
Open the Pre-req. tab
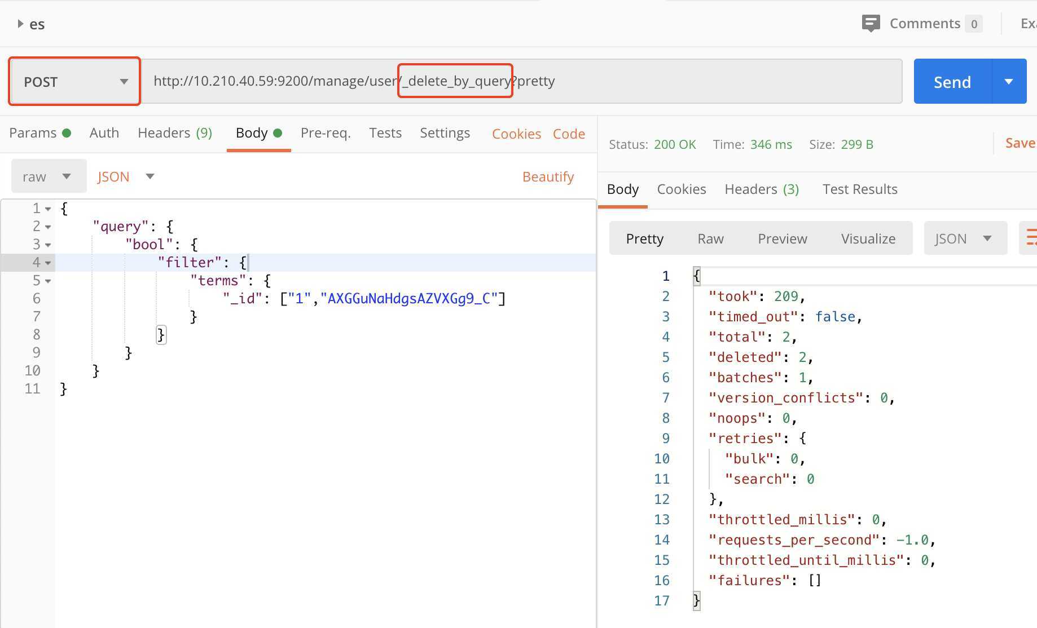click(x=326, y=133)
